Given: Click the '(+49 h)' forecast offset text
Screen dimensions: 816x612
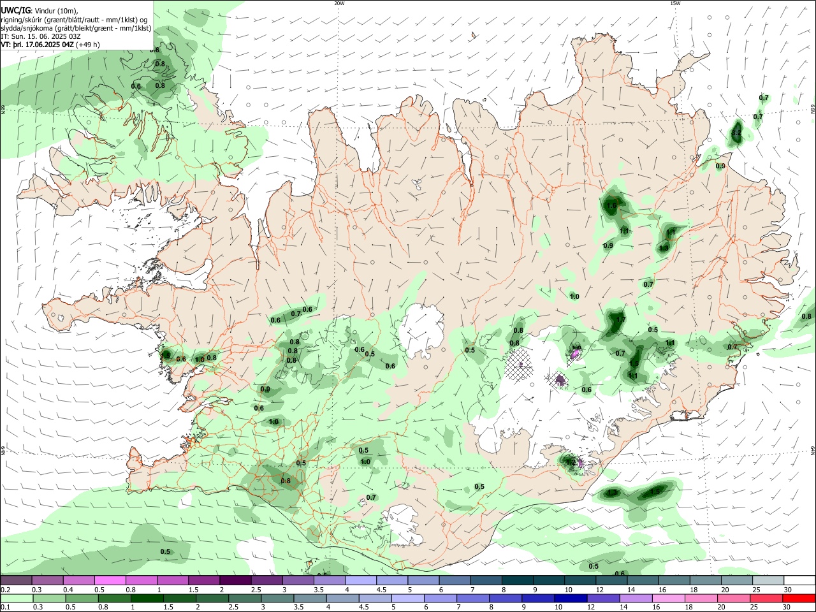Looking at the screenshot, I should tap(88, 45).
